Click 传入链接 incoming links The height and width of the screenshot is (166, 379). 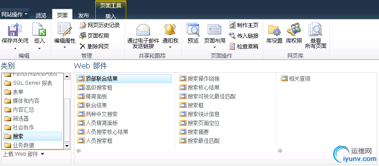244,36
